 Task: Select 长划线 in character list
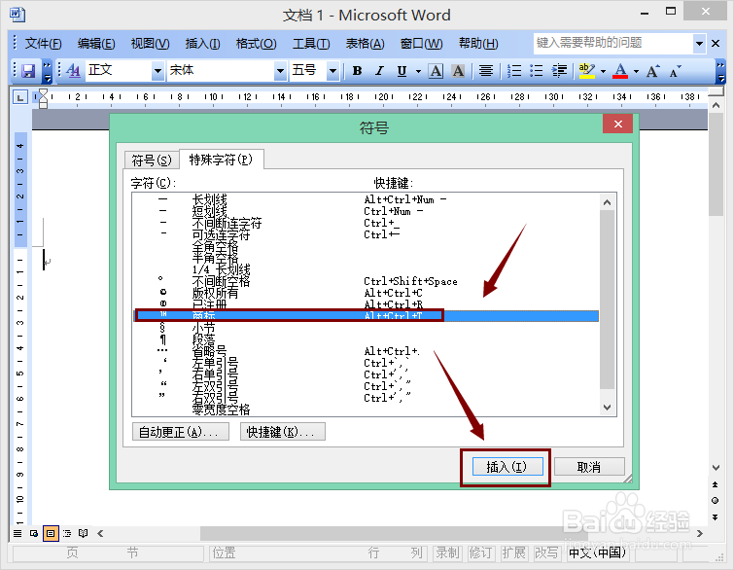[x=366, y=199]
